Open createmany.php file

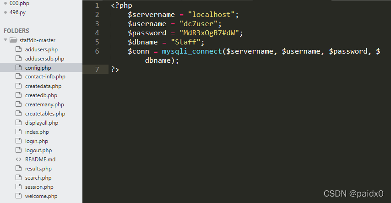(x=44, y=104)
